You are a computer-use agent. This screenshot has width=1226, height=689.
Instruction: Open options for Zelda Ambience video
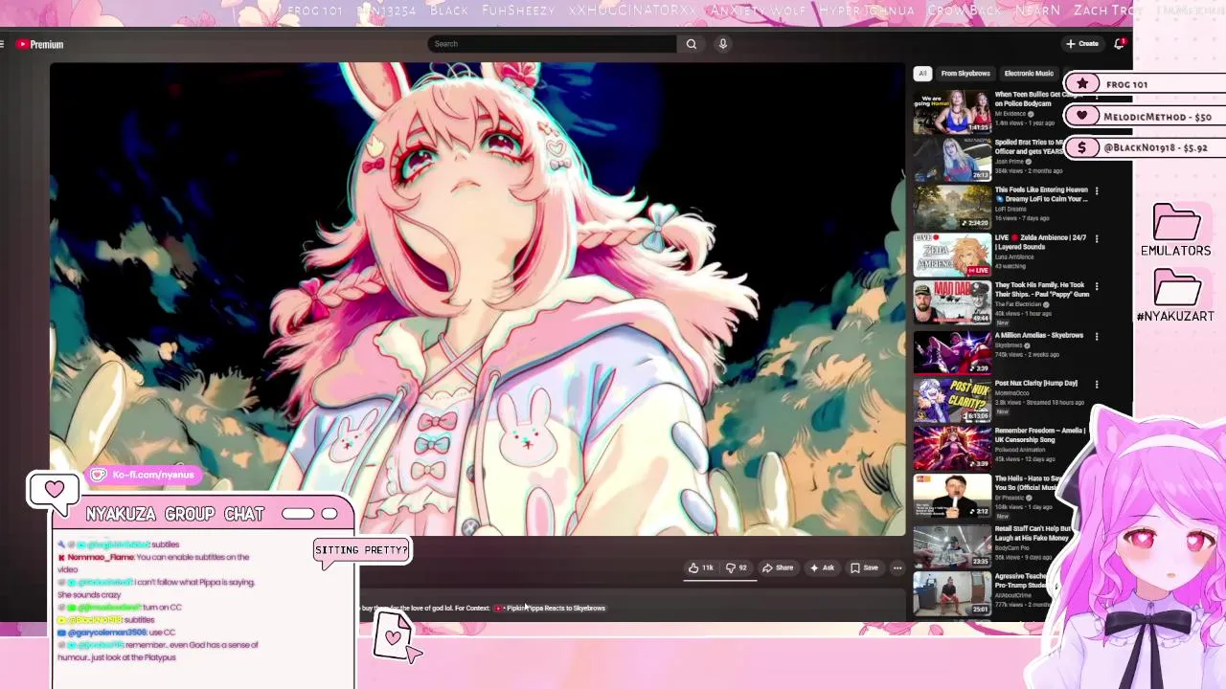pos(1097,238)
